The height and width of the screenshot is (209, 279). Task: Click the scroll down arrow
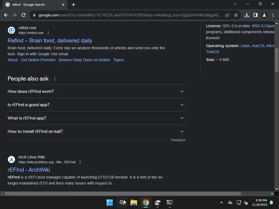[277, 189]
